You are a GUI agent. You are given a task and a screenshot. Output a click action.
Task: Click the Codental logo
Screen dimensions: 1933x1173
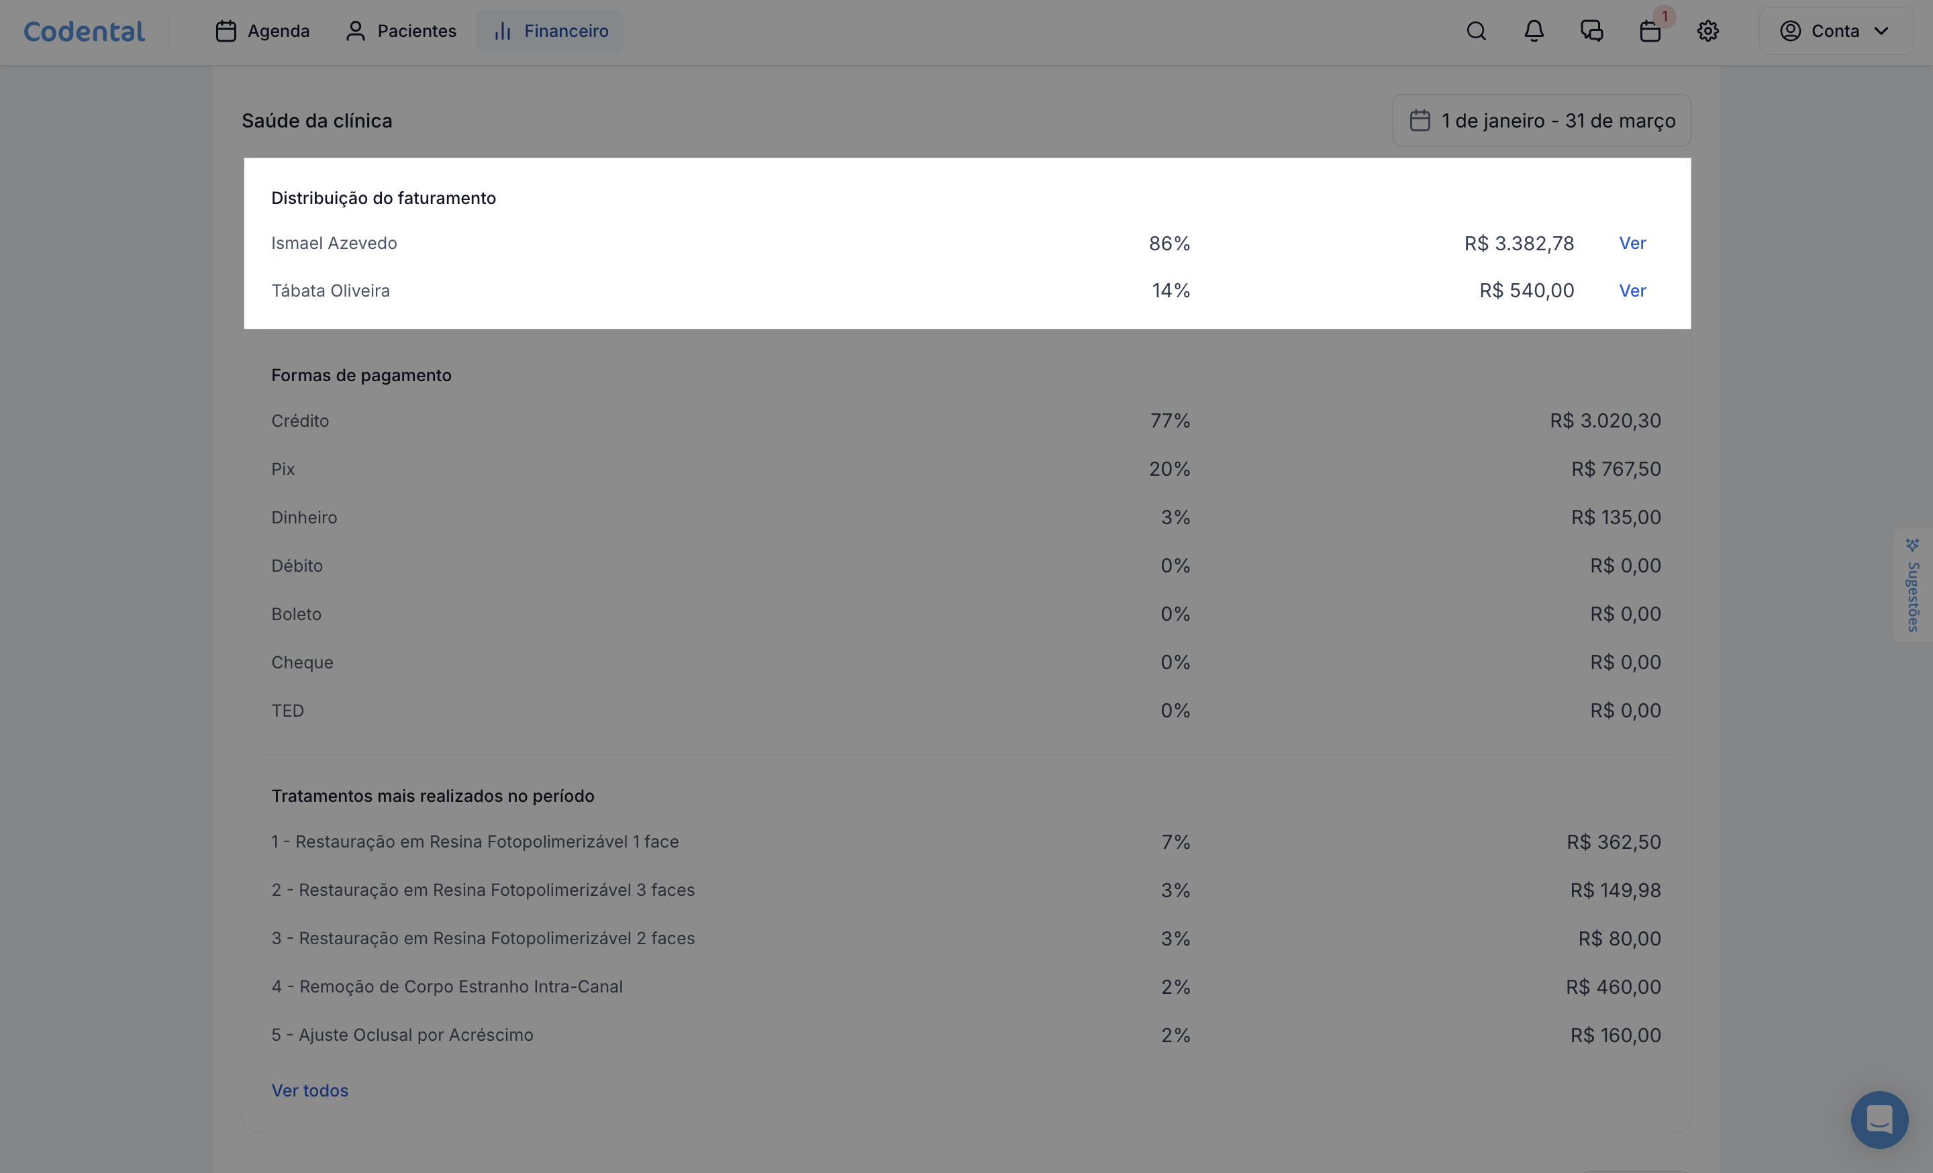[x=84, y=31]
